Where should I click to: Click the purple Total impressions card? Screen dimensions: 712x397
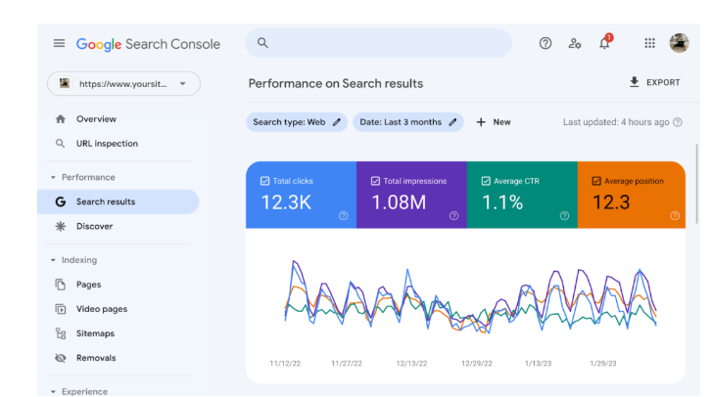[411, 195]
